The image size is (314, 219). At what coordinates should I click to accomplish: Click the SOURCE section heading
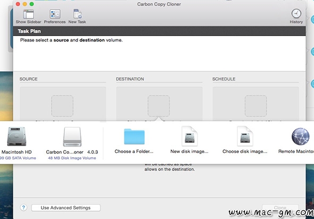(x=28, y=79)
